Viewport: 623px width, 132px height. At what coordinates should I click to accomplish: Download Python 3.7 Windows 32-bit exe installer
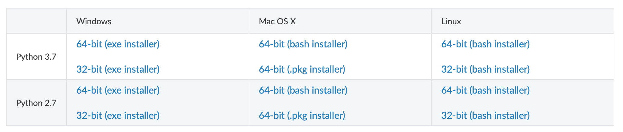tap(118, 69)
